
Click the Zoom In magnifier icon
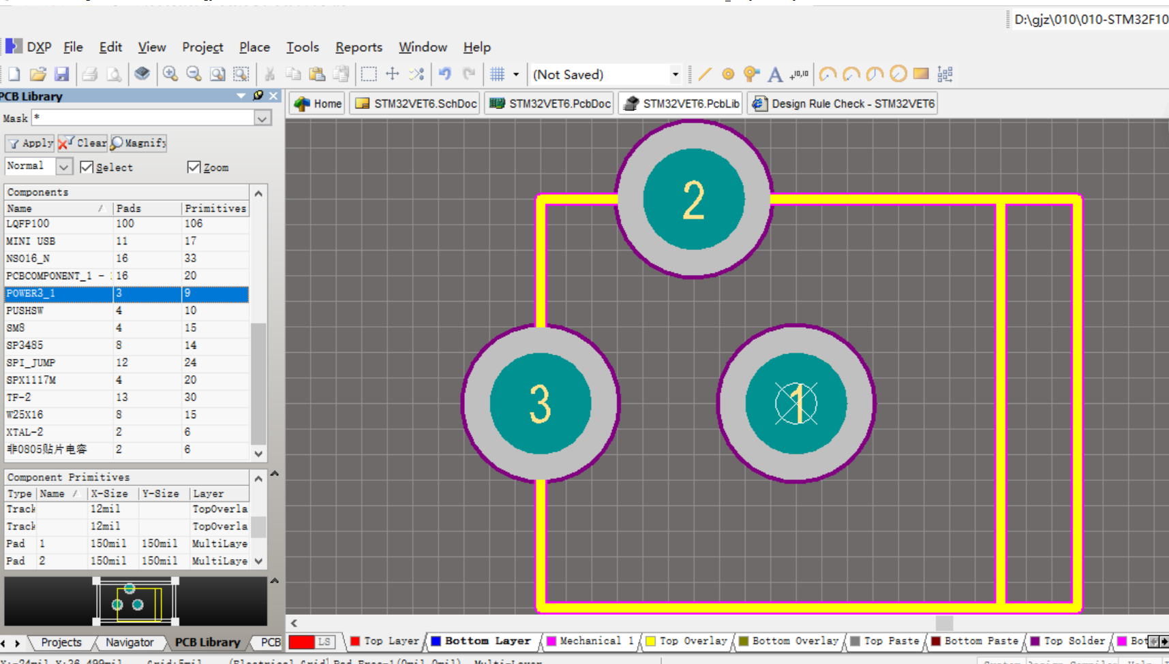point(170,74)
